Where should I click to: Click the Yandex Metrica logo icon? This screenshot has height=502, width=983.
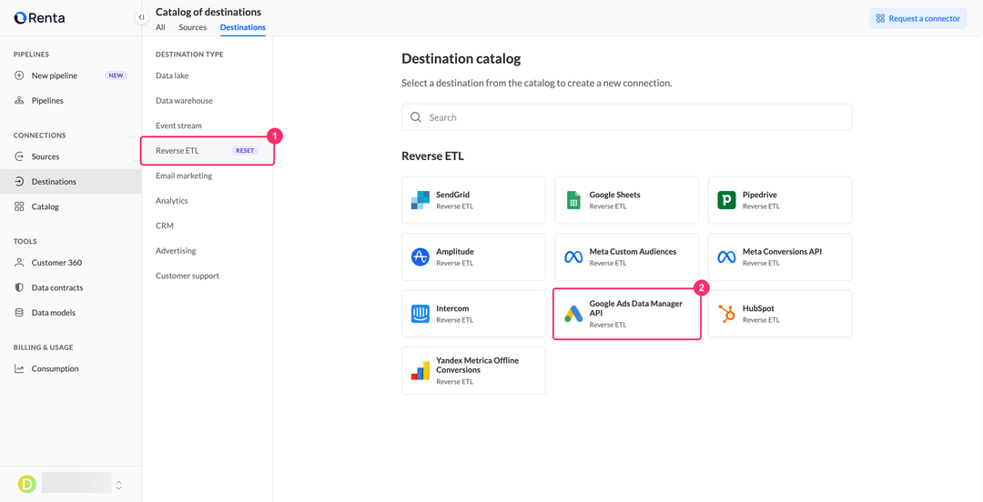(x=420, y=371)
